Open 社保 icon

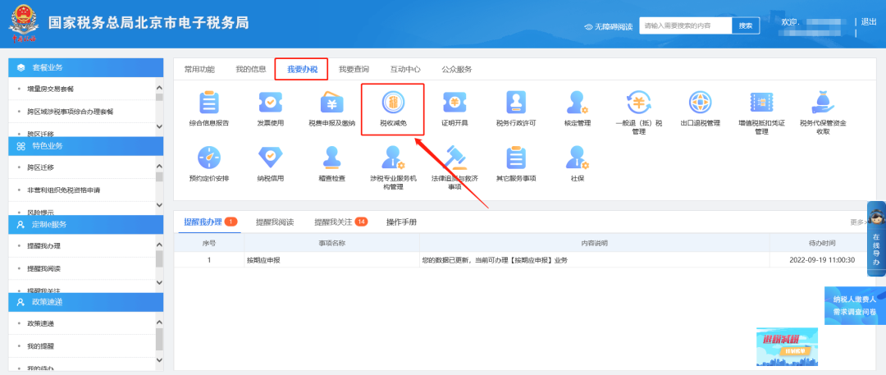click(577, 158)
